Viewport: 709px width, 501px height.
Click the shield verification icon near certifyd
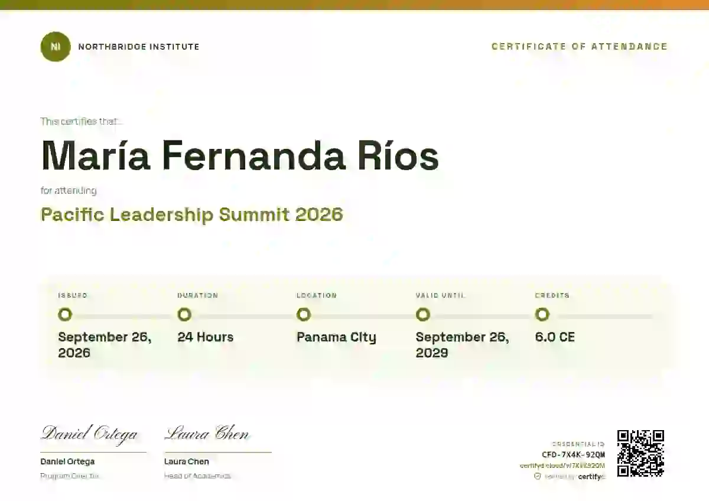point(538,476)
